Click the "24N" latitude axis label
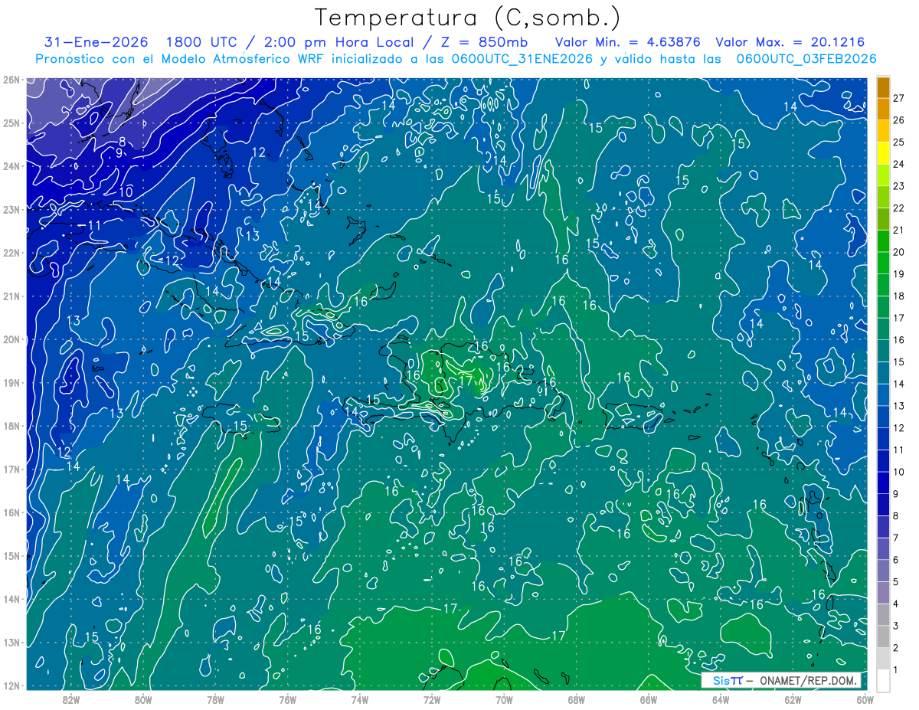The width and height of the screenshot is (919, 710). click(11, 166)
